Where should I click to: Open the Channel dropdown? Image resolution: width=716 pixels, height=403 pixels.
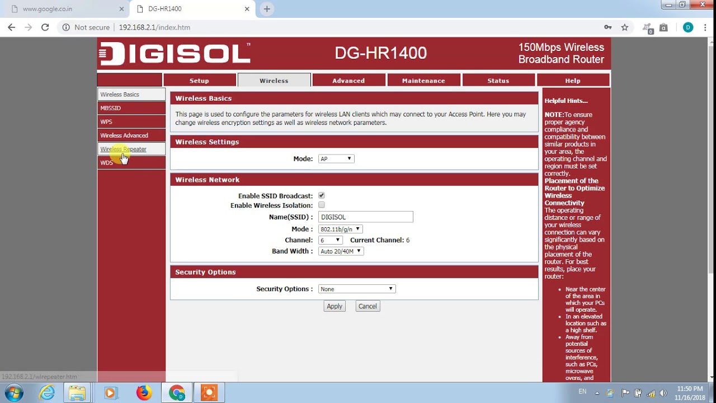click(x=330, y=240)
